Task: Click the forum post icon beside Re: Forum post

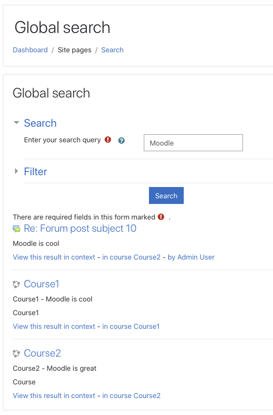Action: coord(16,229)
